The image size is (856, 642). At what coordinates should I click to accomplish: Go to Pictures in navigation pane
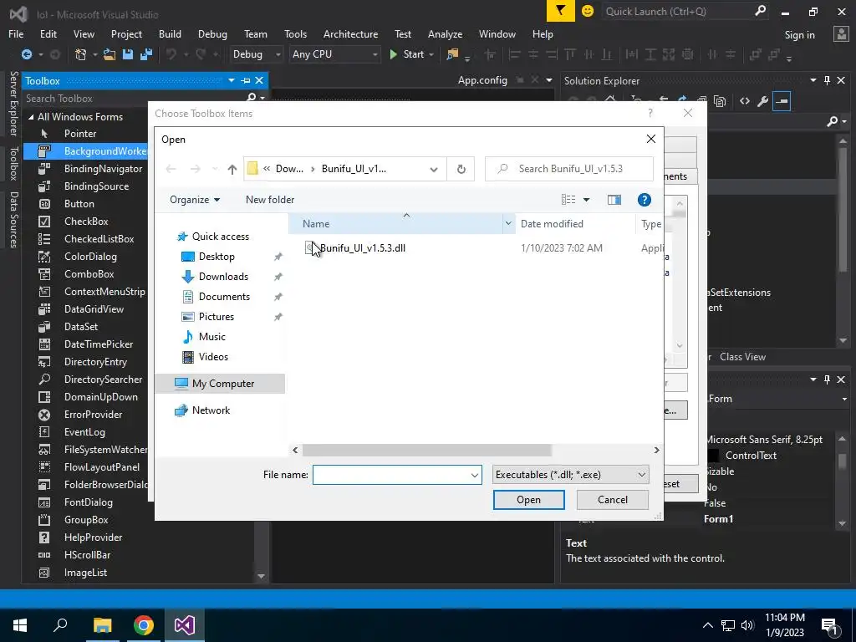coord(216,317)
